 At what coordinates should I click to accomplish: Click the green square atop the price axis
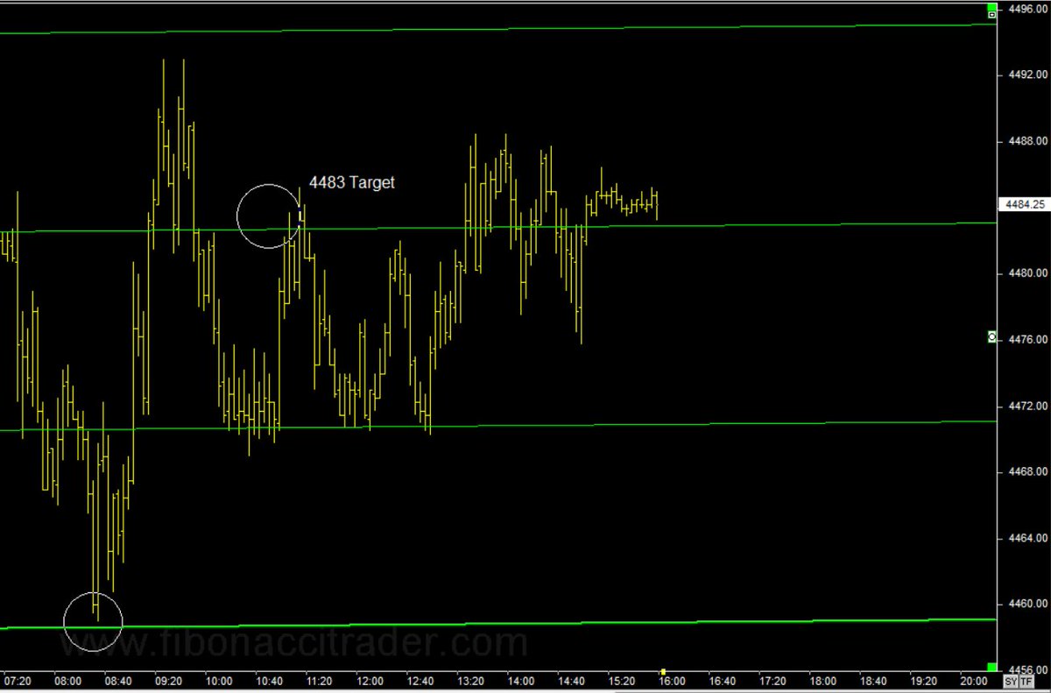click(x=992, y=5)
